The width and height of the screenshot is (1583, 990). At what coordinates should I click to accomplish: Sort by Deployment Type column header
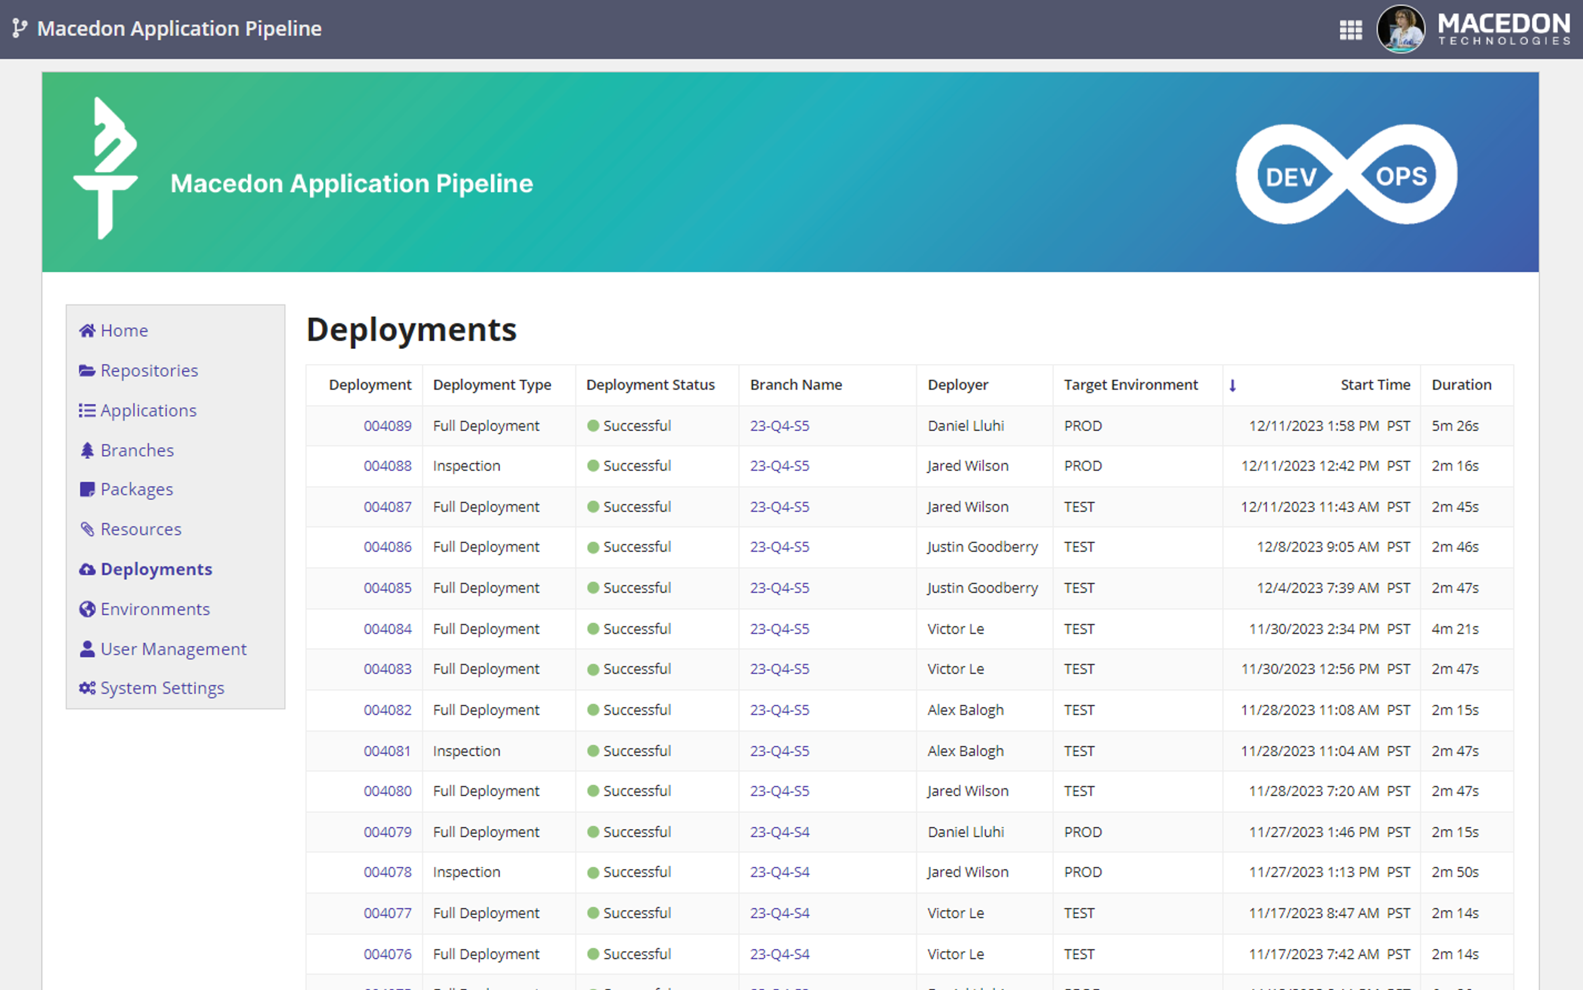click(492, 385)
